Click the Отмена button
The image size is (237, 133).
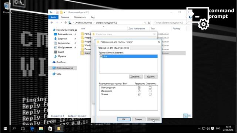[x=138, y=119]
